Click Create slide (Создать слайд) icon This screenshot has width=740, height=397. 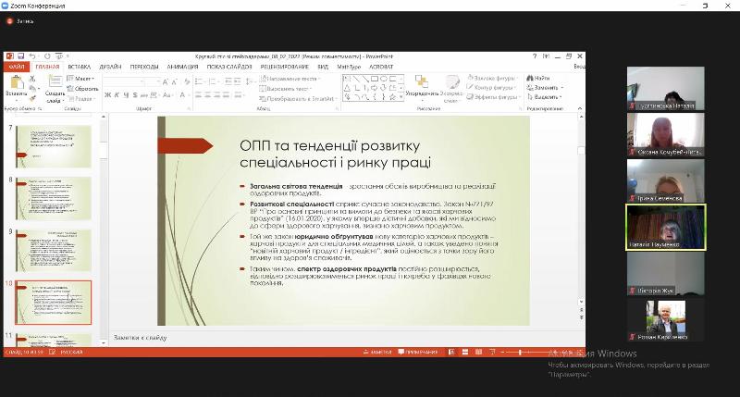[x=55, y=82]
